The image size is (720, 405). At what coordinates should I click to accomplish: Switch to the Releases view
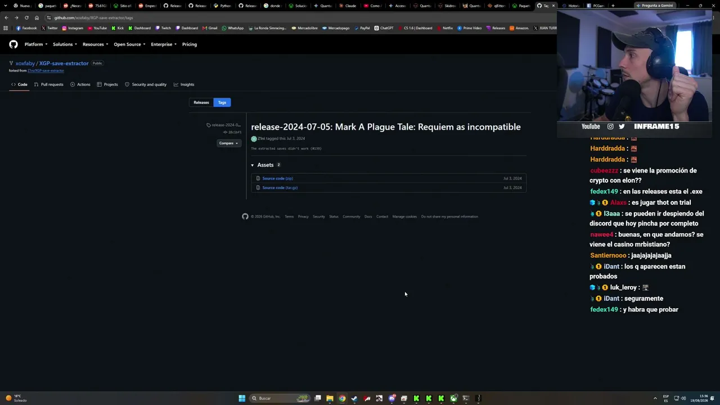click(201, 102)
